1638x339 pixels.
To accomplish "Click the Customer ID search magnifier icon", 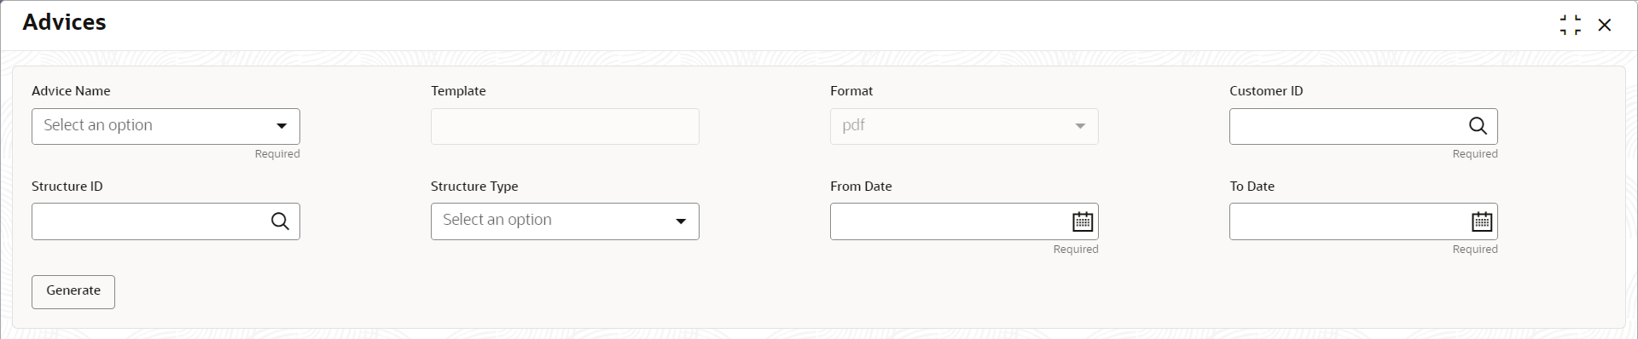I will (1478, 126).
